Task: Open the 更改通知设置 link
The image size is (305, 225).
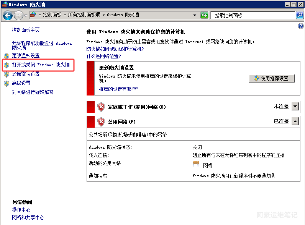Action: (26, 55)
